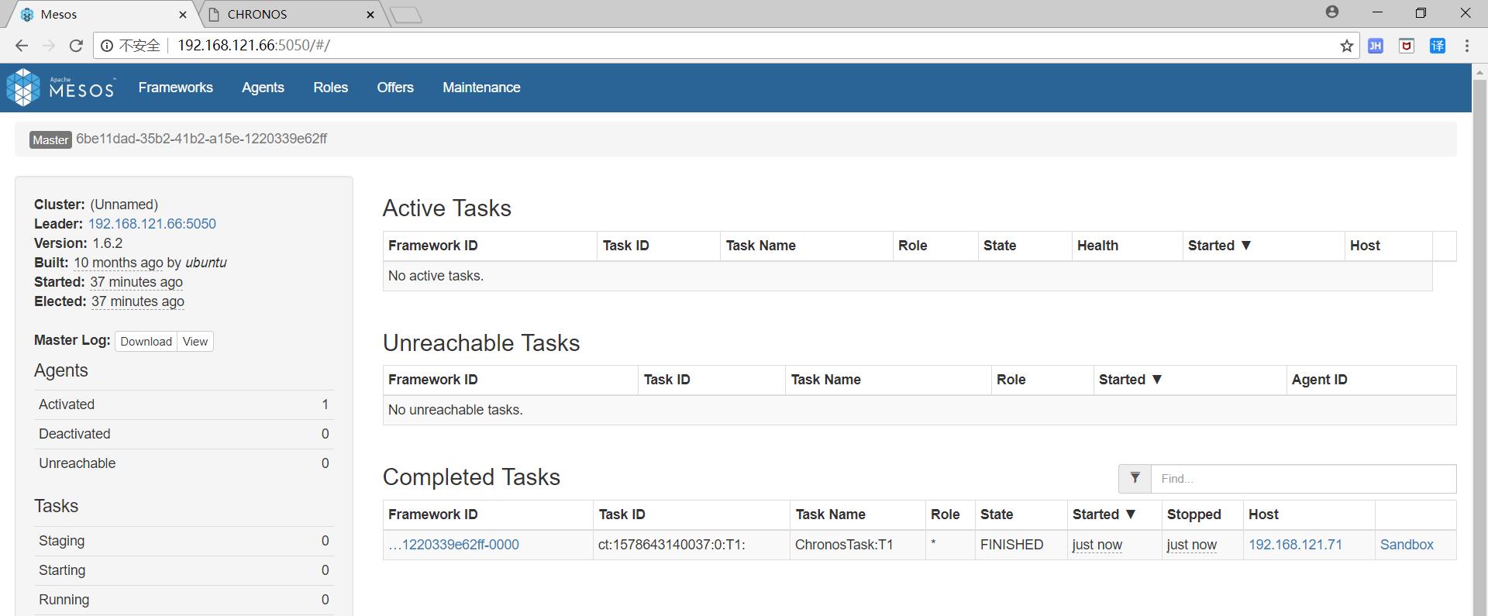The height and width of the screenshot is (616, 1488).
Task: Bookmark this page with the star icon
Action: 1347,46
